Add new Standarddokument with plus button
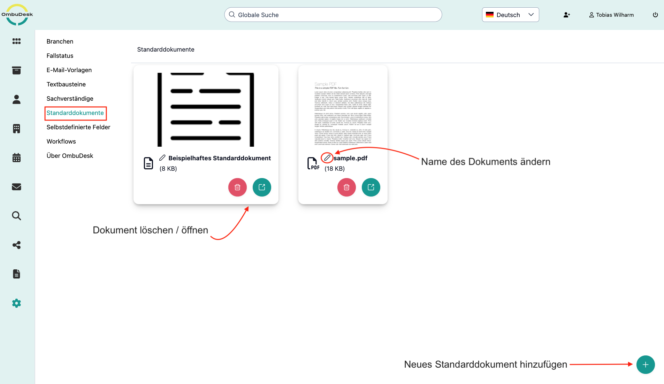This screenshot has width=664, height=384. click(646, 364)
